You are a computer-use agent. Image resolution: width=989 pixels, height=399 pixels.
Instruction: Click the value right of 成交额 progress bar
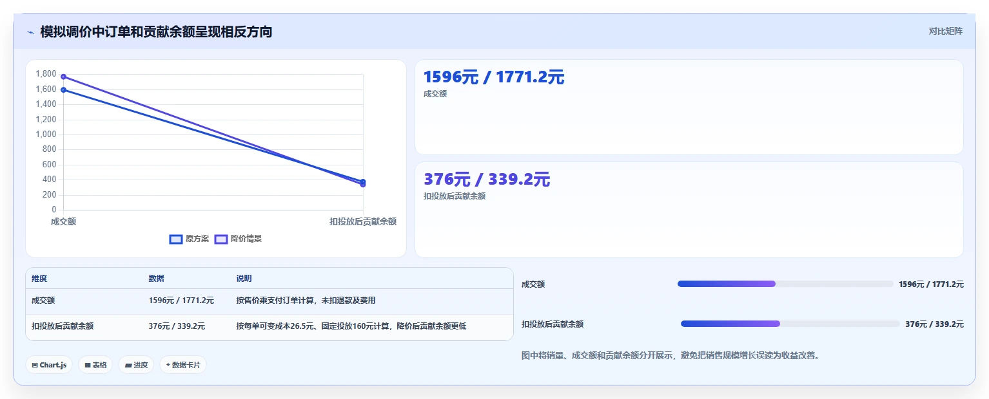(931, 284)
